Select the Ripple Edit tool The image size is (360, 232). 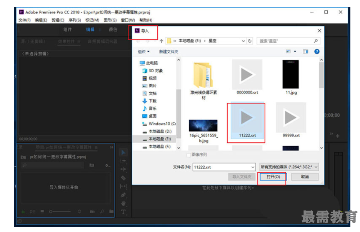point(123,169)
